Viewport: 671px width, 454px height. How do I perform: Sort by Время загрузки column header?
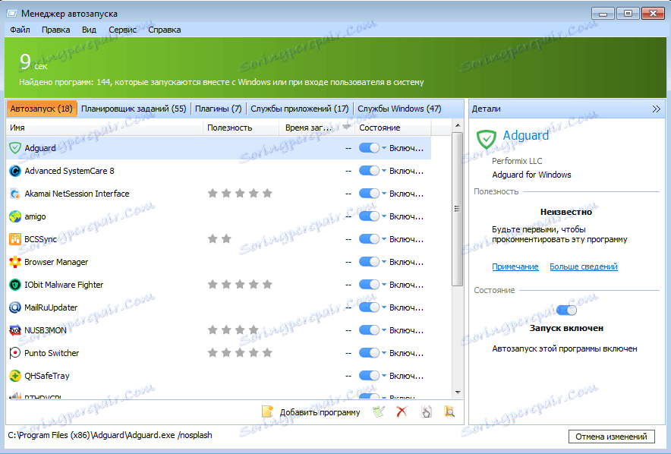tap(317, 128)
